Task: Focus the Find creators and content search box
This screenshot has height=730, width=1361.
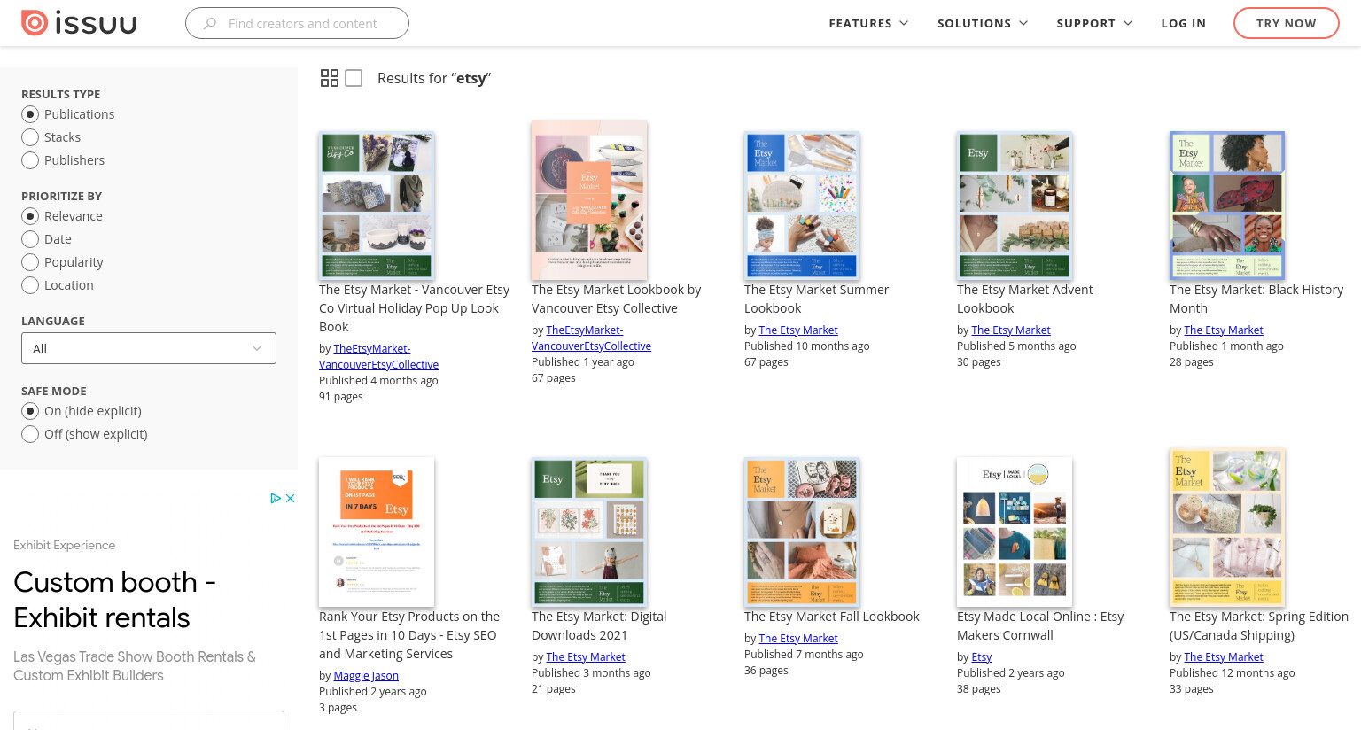Action: click(297, 23)
